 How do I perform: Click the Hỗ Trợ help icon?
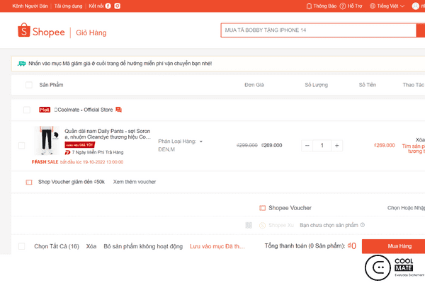pos(341,6)
